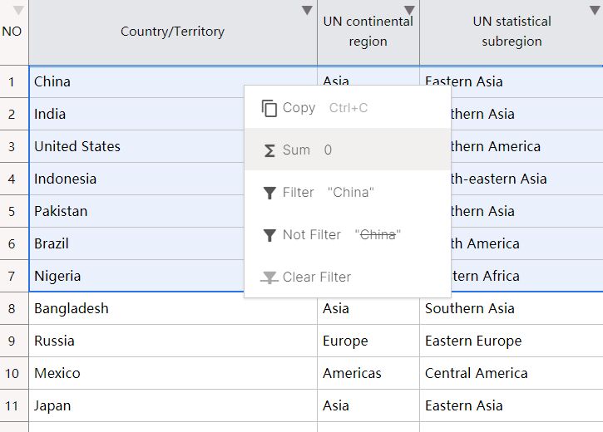The width and height of the screenshot is (603, 432).
Task: Select the Sum menu entry
Action: (296, 150)
